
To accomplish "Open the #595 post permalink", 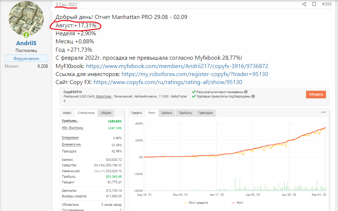I will pos(327,4).
